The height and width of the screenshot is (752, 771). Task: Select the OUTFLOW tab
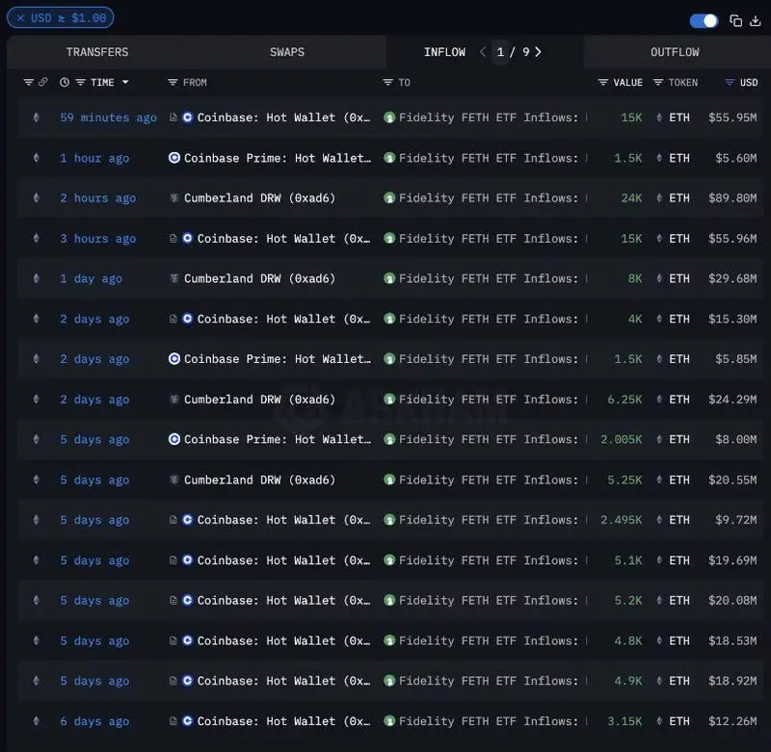click(x=675, y=52)
